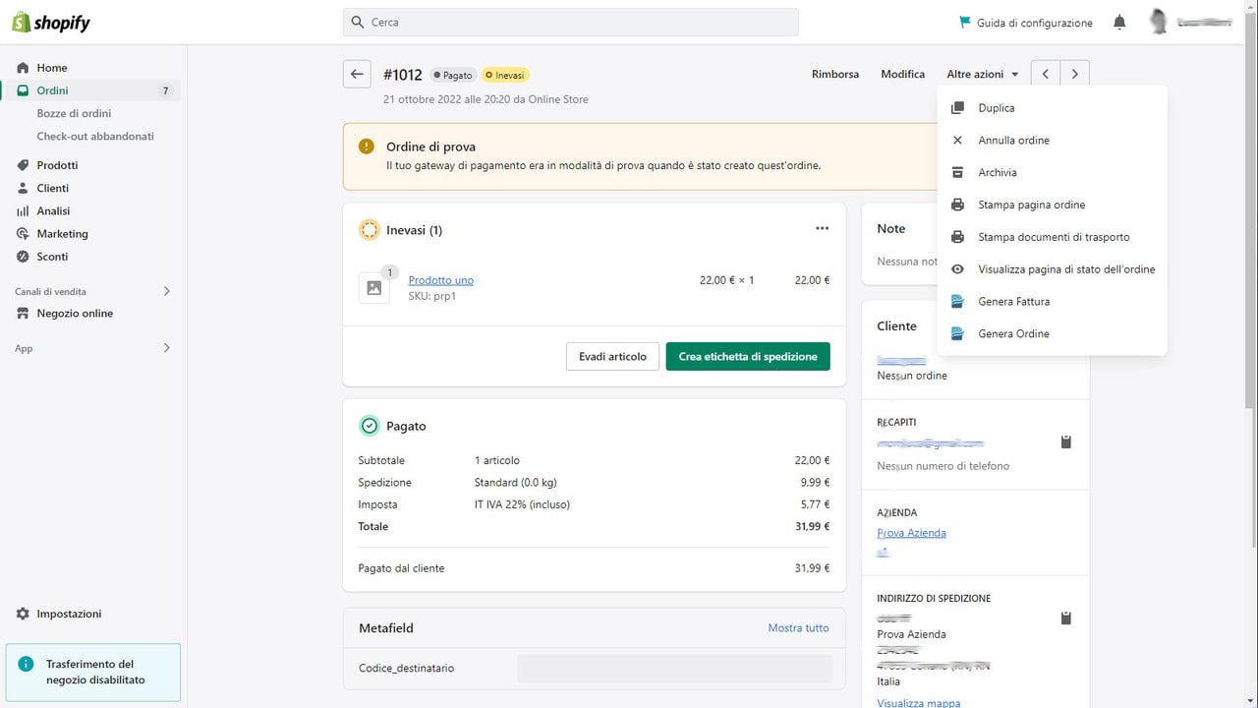
Task: Select Stampa pagina ordine
Action: [x=1053, y=206]
